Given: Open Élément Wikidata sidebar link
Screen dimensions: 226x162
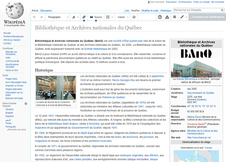Looking at the screenshot, I should pos(14,98).
